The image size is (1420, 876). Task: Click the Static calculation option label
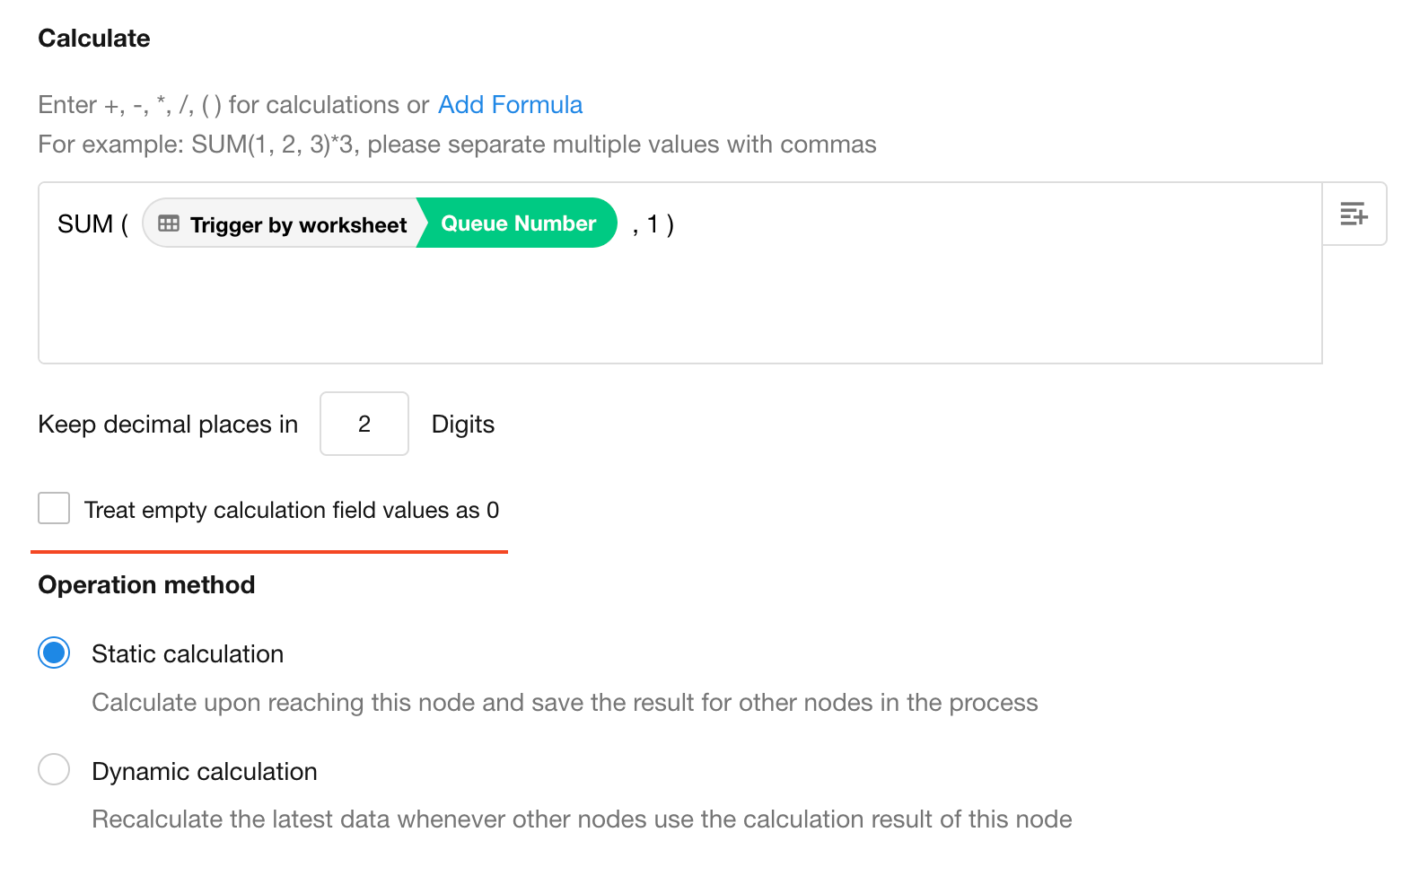click(188, 653)
